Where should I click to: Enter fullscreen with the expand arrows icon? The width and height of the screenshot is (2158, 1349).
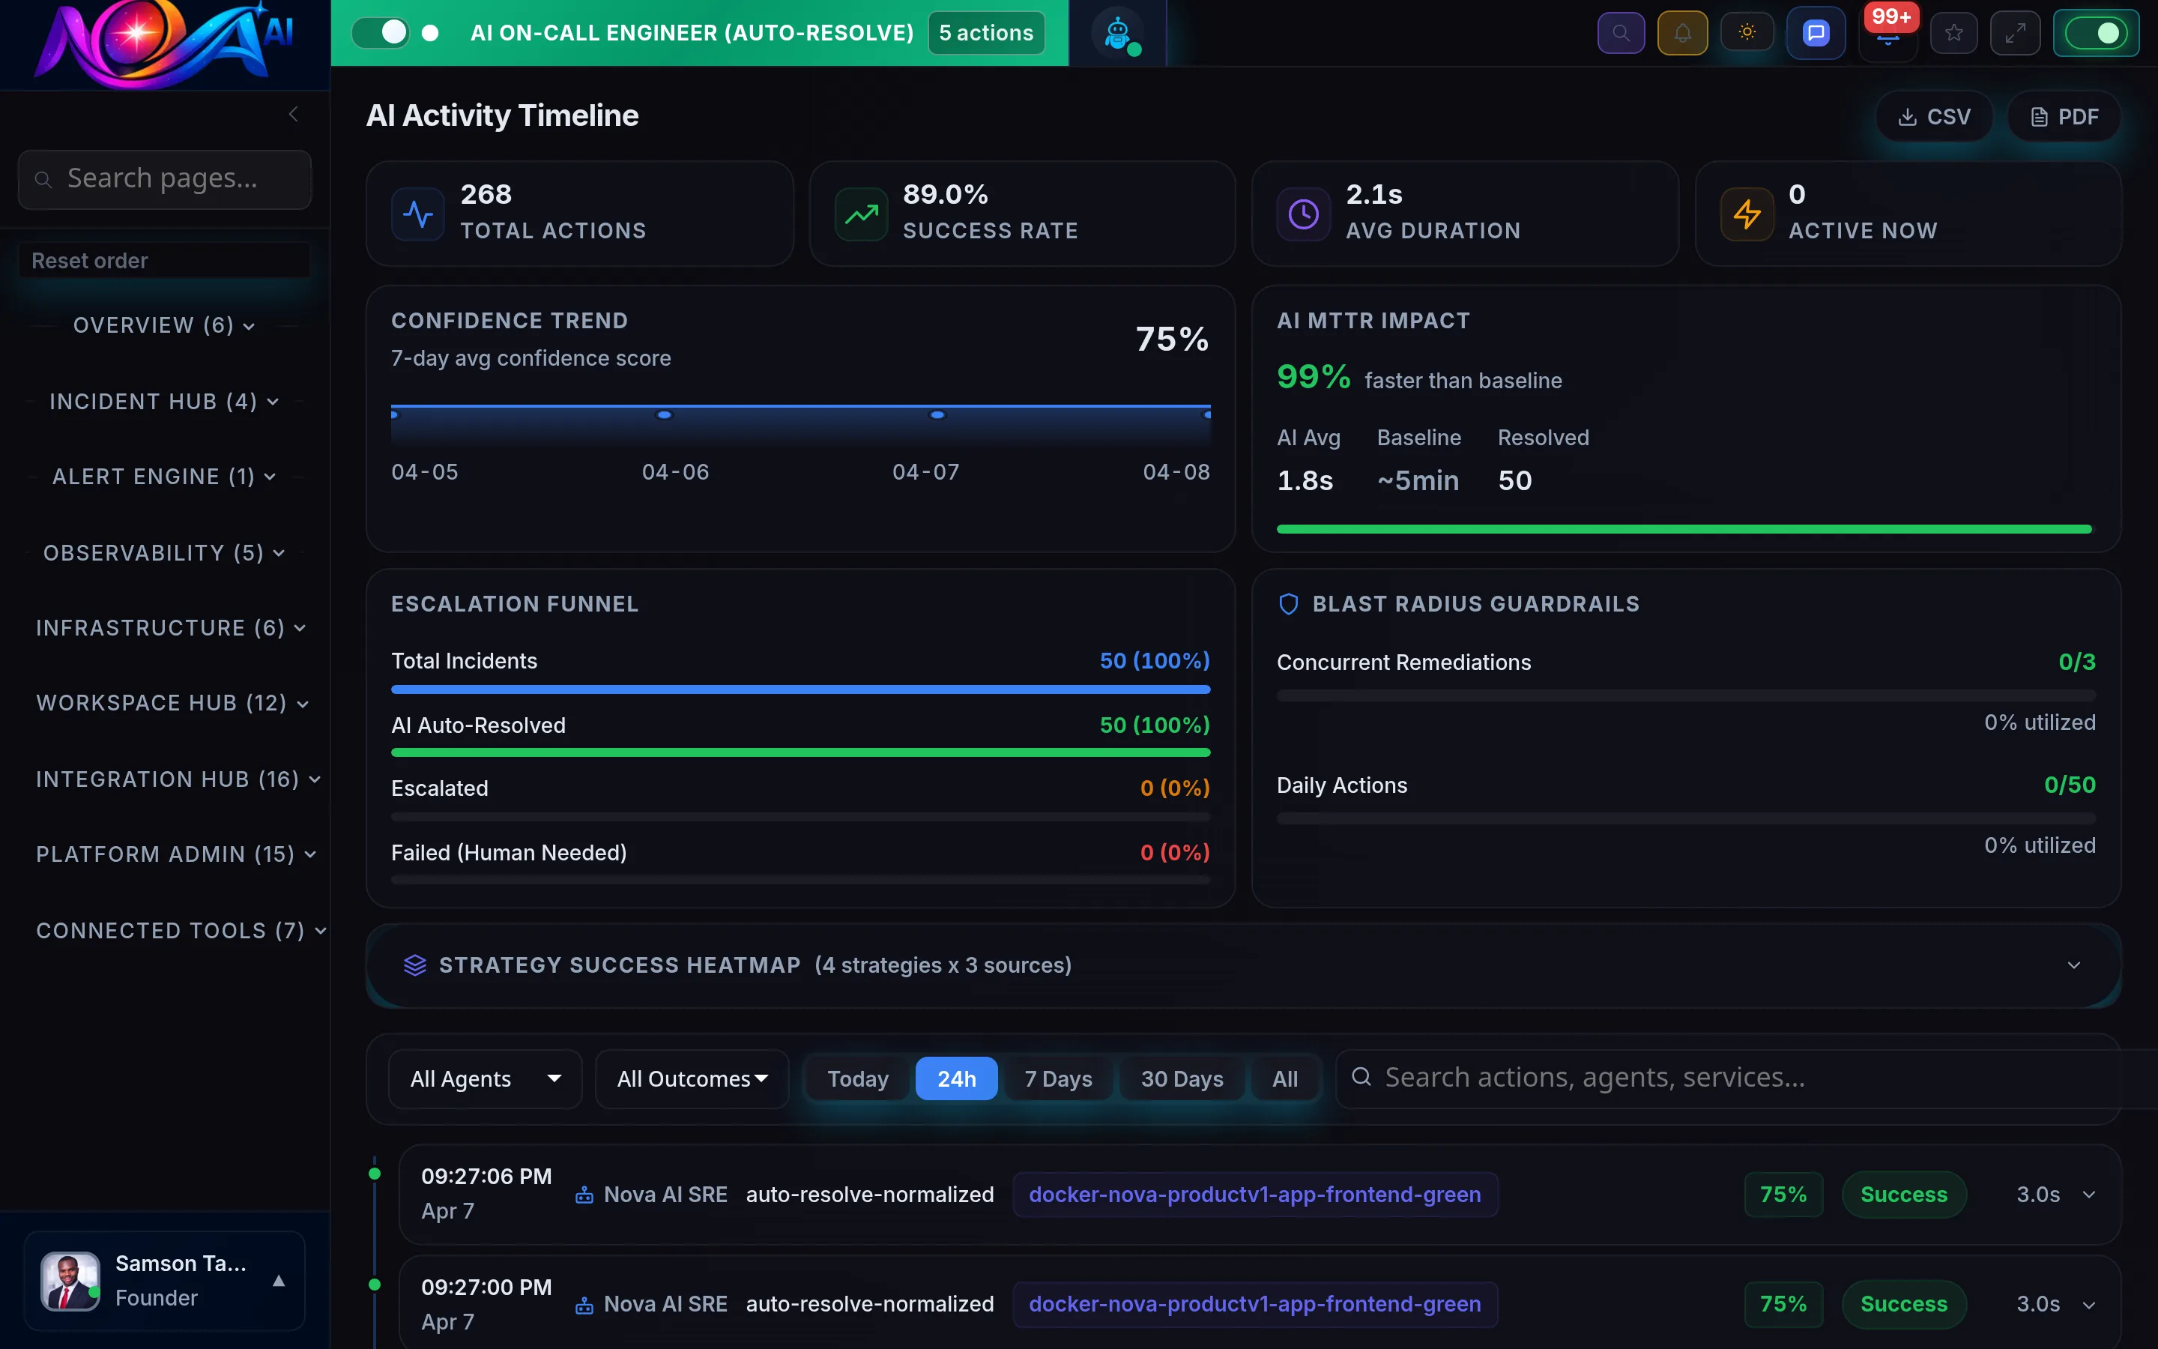(2016, 32)
